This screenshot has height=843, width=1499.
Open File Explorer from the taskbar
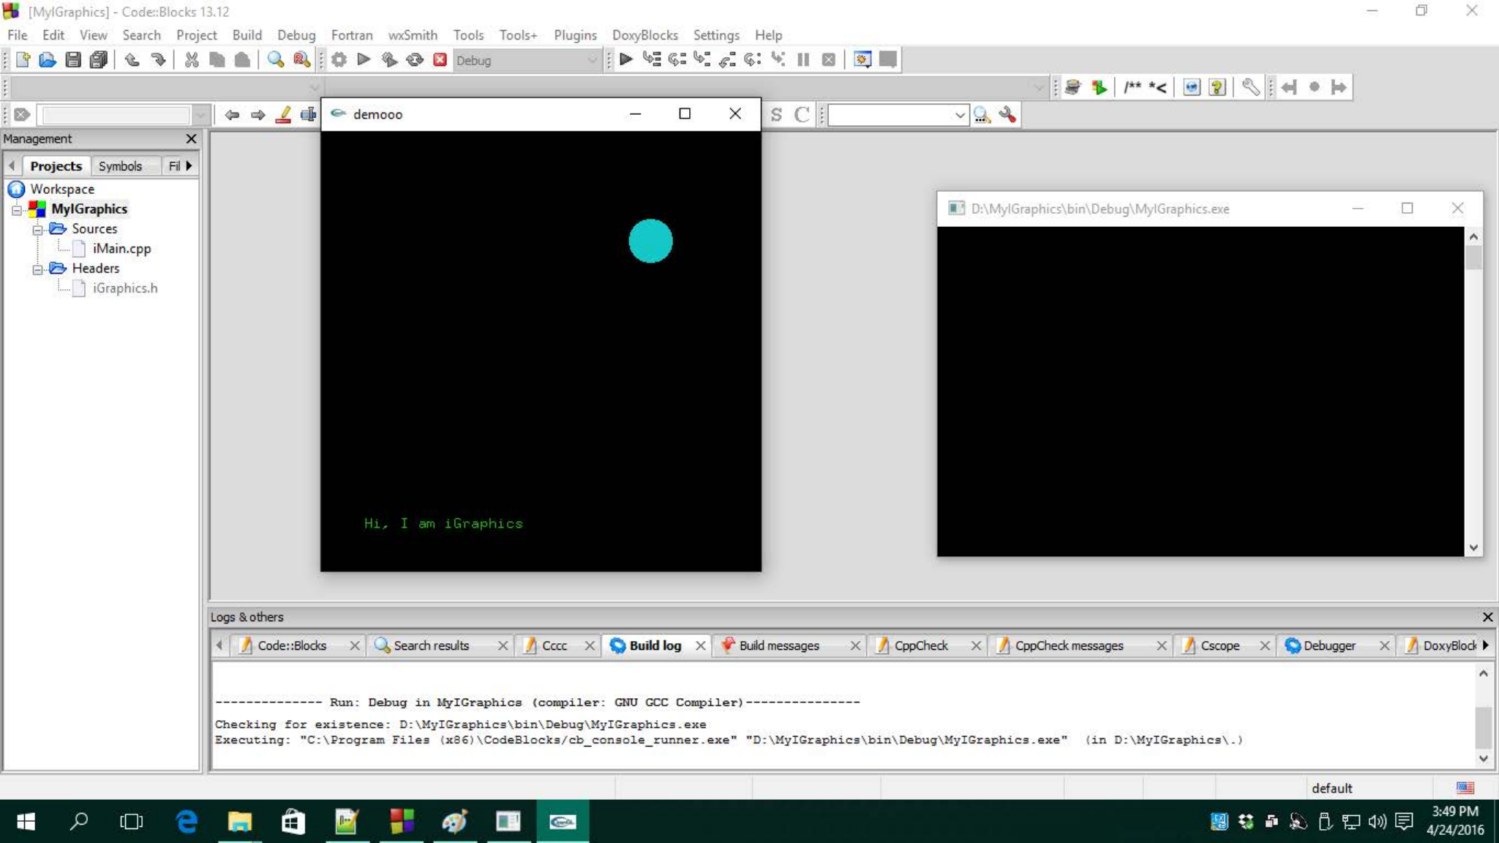point(239,822)
